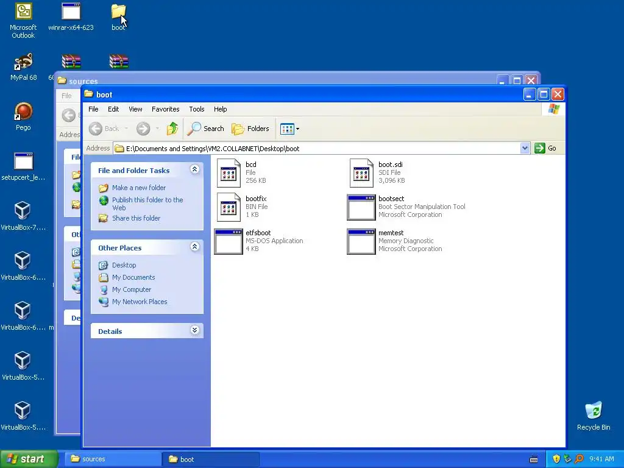624x468 pixels.
Task: Go to My Documents in Other Places
Action: (133, 277)
